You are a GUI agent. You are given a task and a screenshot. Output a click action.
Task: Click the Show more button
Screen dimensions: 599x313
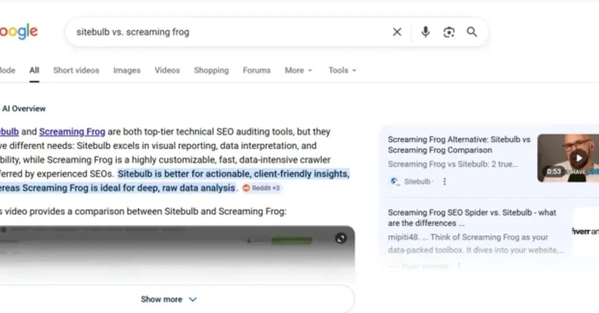point(161,299)
